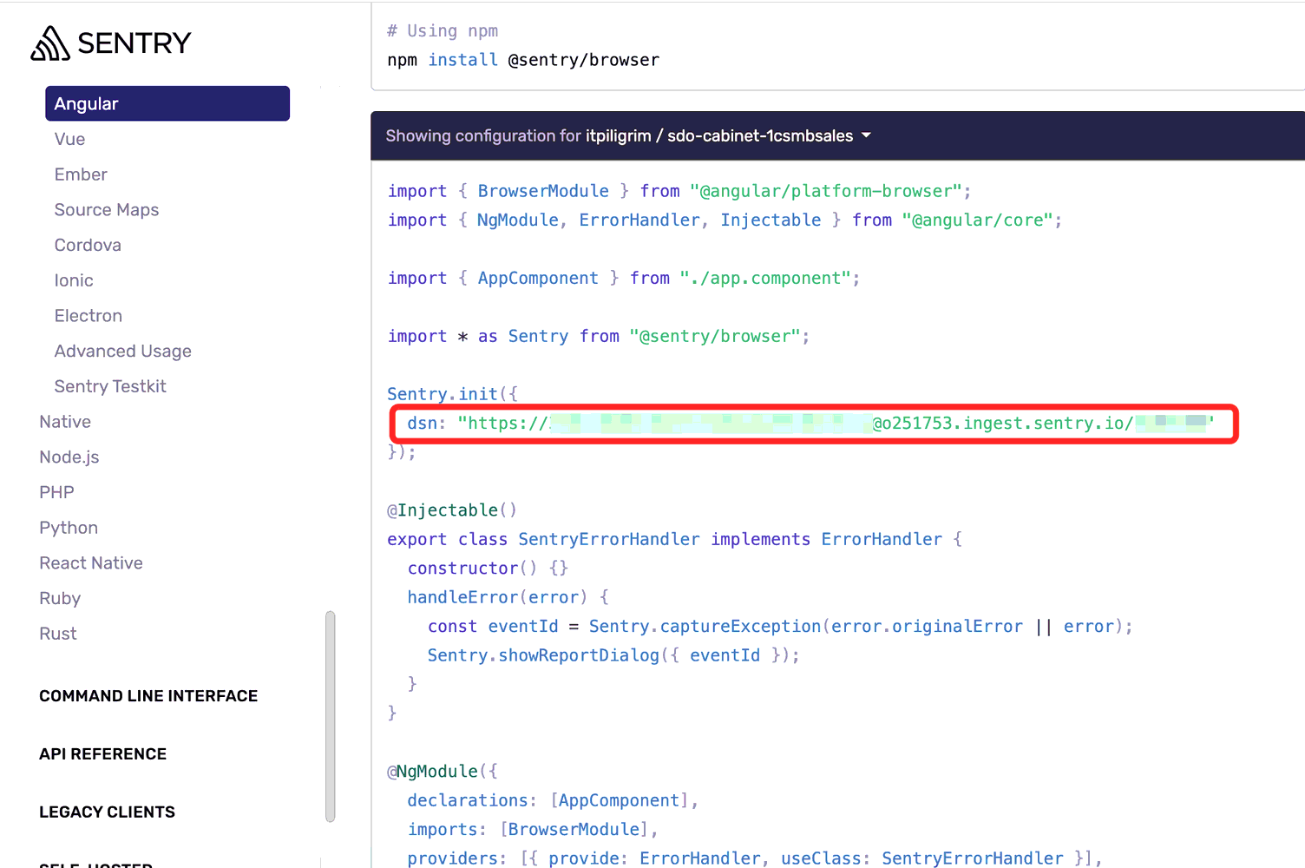1305x868 pixels.
Task: Open the Electron sidebar link
Action: (x=89, y=316)
